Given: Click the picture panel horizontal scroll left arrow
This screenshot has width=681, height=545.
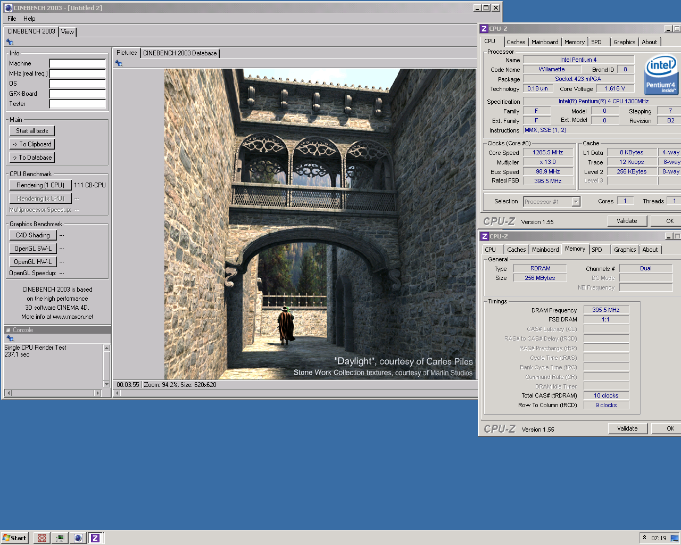Looking at the screenshot, I should 118,393.
